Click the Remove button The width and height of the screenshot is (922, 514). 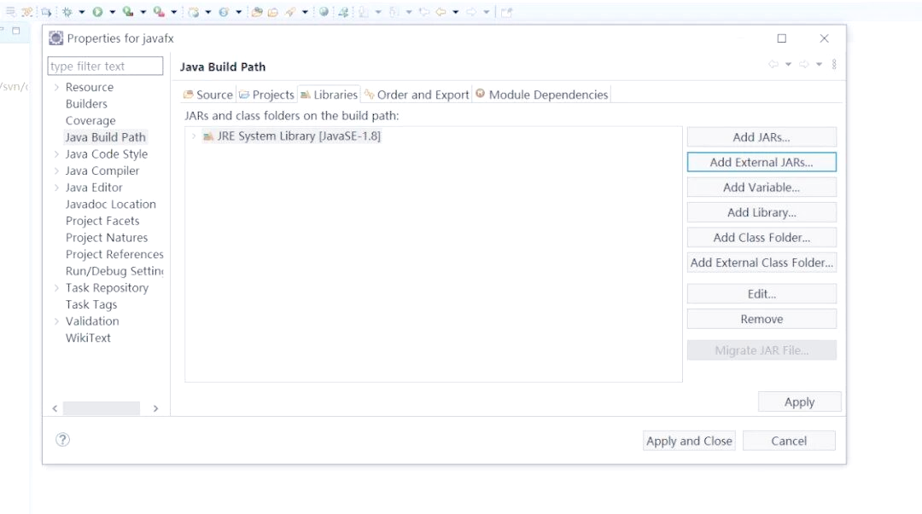tap(762, 319)
